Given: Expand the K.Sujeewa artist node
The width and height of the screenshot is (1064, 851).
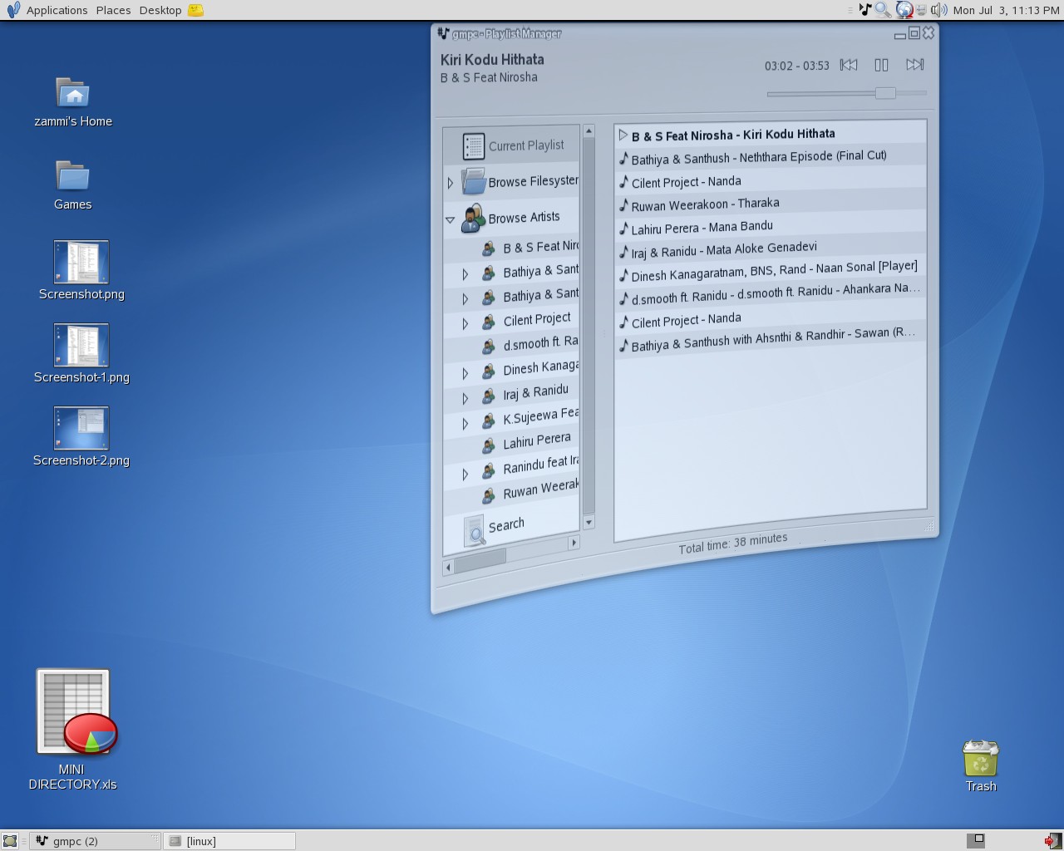Looking at the screenshot, I should [x=465, y=424].
